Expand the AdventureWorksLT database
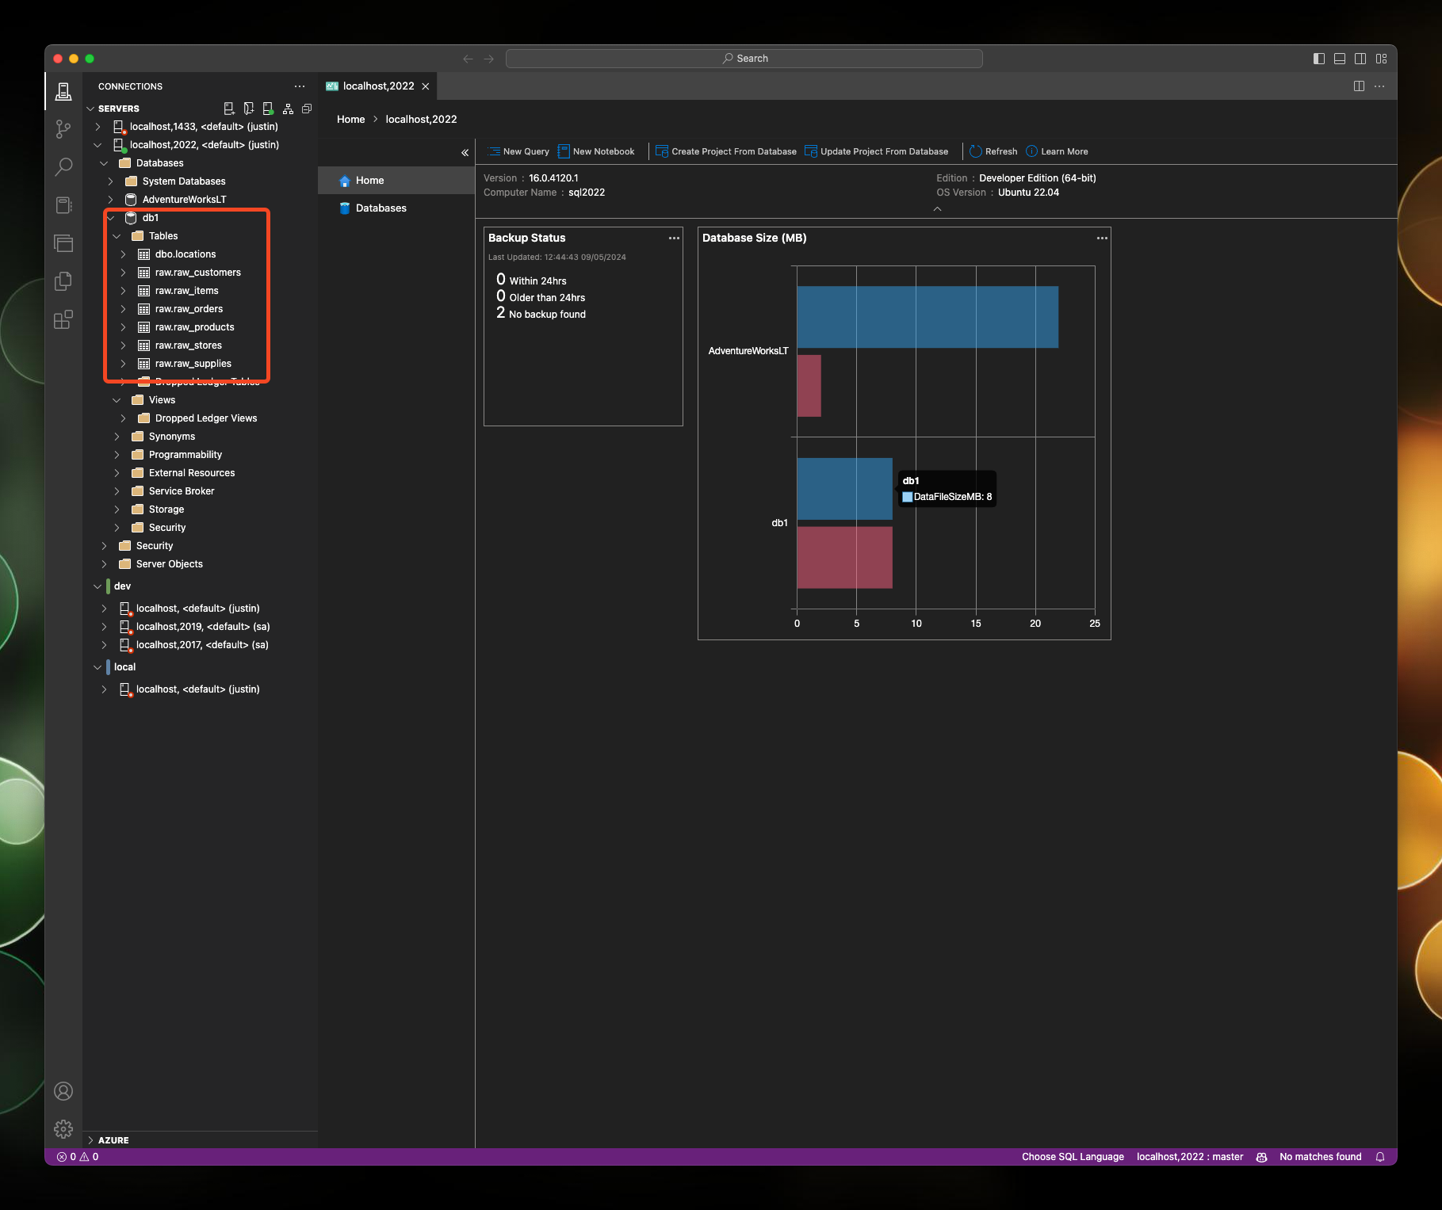Screen dimensions: 1442x1210 [x=110, y=200]
